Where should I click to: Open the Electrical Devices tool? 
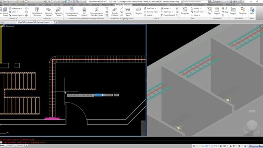pos(48,12)
